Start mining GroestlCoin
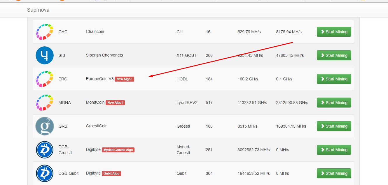This screenshot has width=388, height=185. (x=334, y=126)
